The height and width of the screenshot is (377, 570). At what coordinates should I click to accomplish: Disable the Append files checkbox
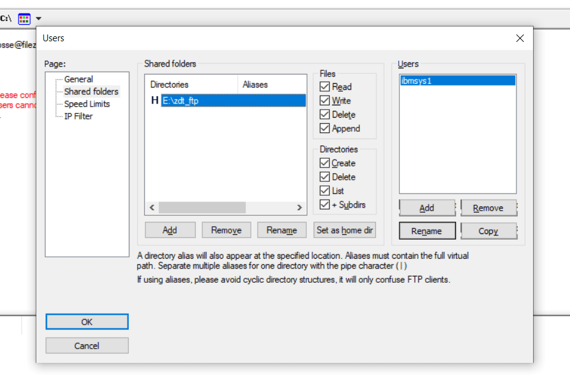325,129
